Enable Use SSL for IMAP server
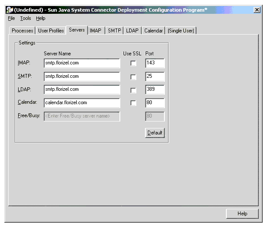267x227 pixels. (x=133, y=63)
